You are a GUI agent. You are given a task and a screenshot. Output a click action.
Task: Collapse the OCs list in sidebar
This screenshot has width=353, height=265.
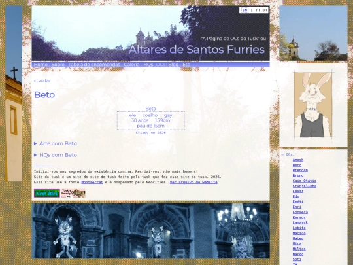[288, 154]
